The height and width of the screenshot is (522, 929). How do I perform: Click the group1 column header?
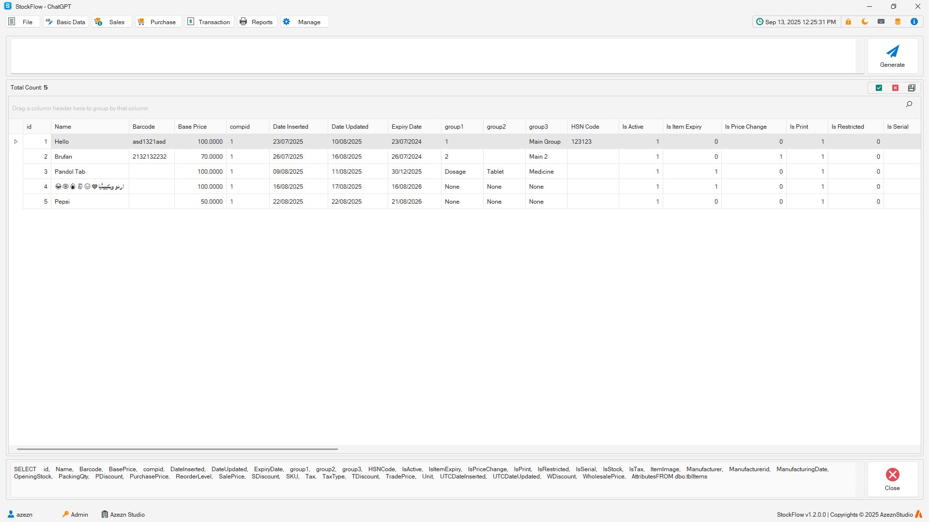462,127
